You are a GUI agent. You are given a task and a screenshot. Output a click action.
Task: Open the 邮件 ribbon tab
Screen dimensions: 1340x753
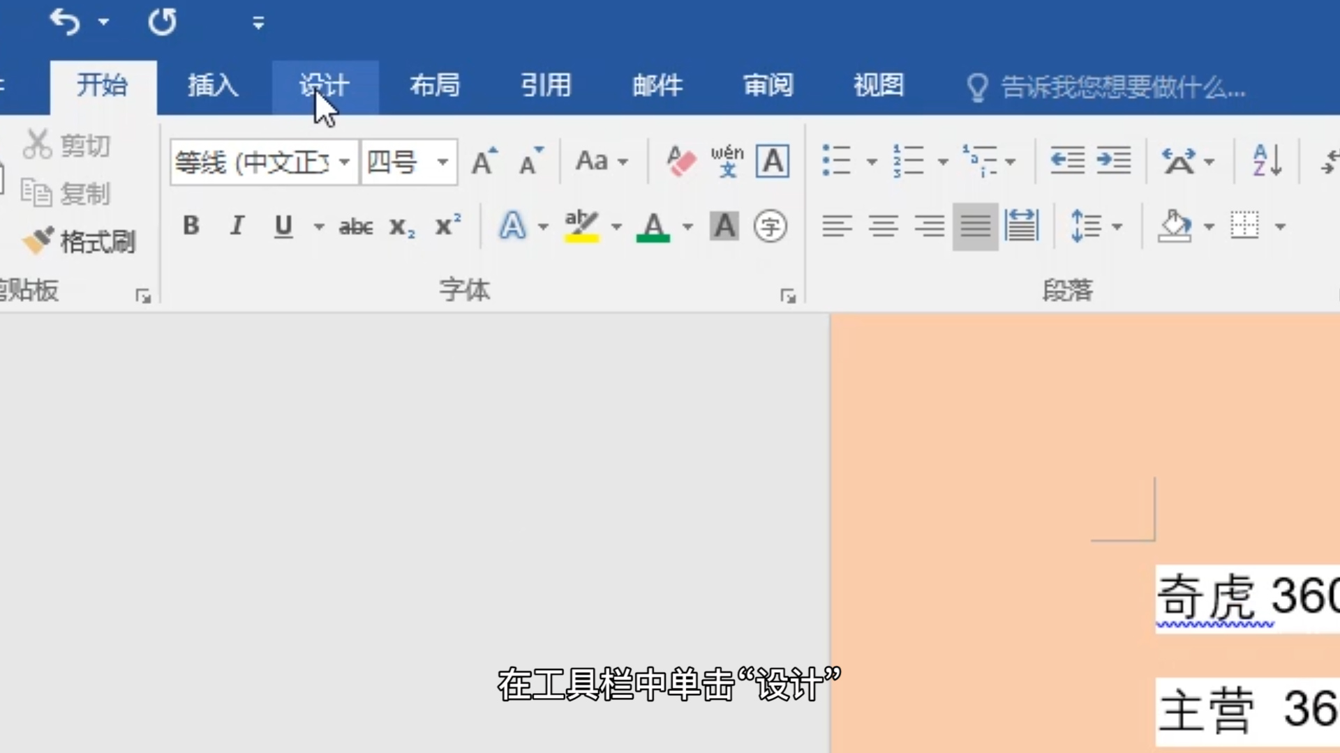coord(657,86)
